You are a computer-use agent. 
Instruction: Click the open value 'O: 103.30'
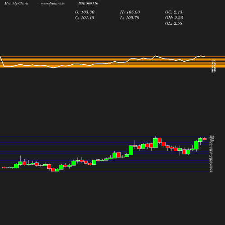coord(85,12)
